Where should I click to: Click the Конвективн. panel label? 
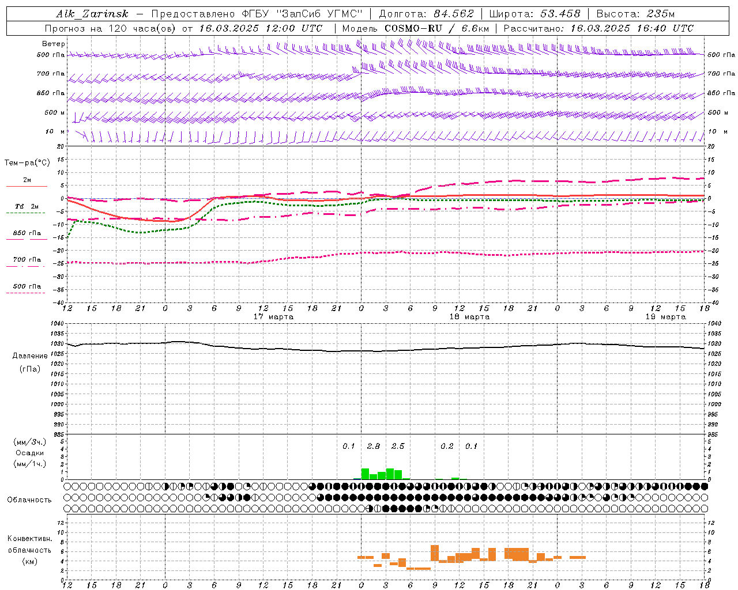click(30, 539)
